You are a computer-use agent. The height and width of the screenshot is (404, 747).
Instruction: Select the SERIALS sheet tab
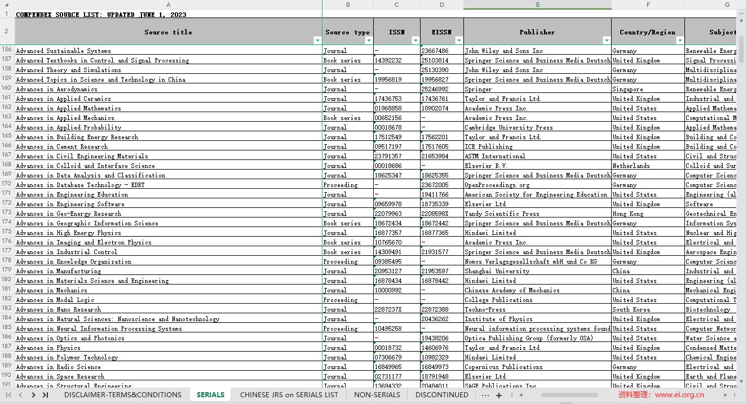point(210,395)
